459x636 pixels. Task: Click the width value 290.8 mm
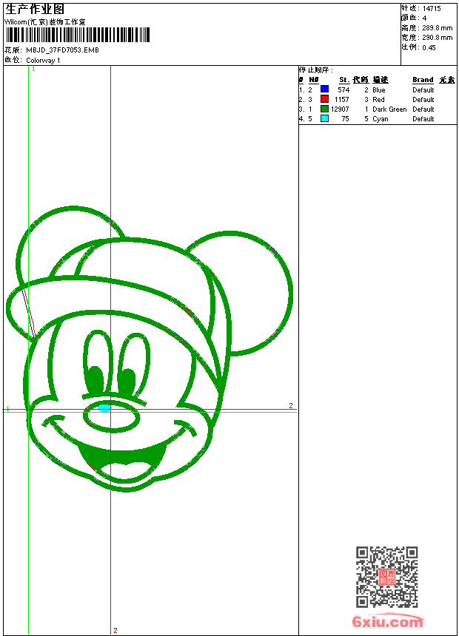pos(437,38)
